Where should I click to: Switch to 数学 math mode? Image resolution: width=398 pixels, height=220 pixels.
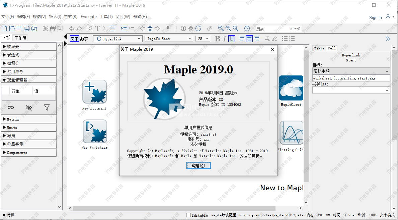point(84,39)
